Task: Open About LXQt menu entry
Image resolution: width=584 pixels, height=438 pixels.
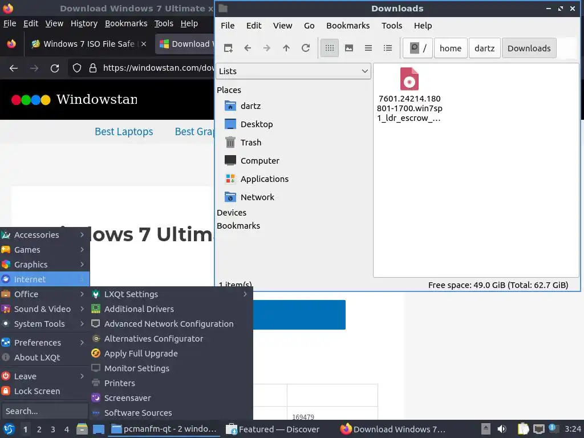Action: pyautogui.click(x=44, y=358)
